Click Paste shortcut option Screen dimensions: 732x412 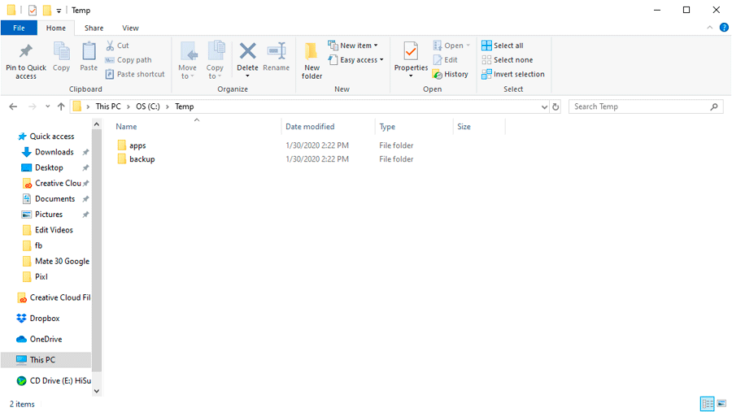pos(135,74)
